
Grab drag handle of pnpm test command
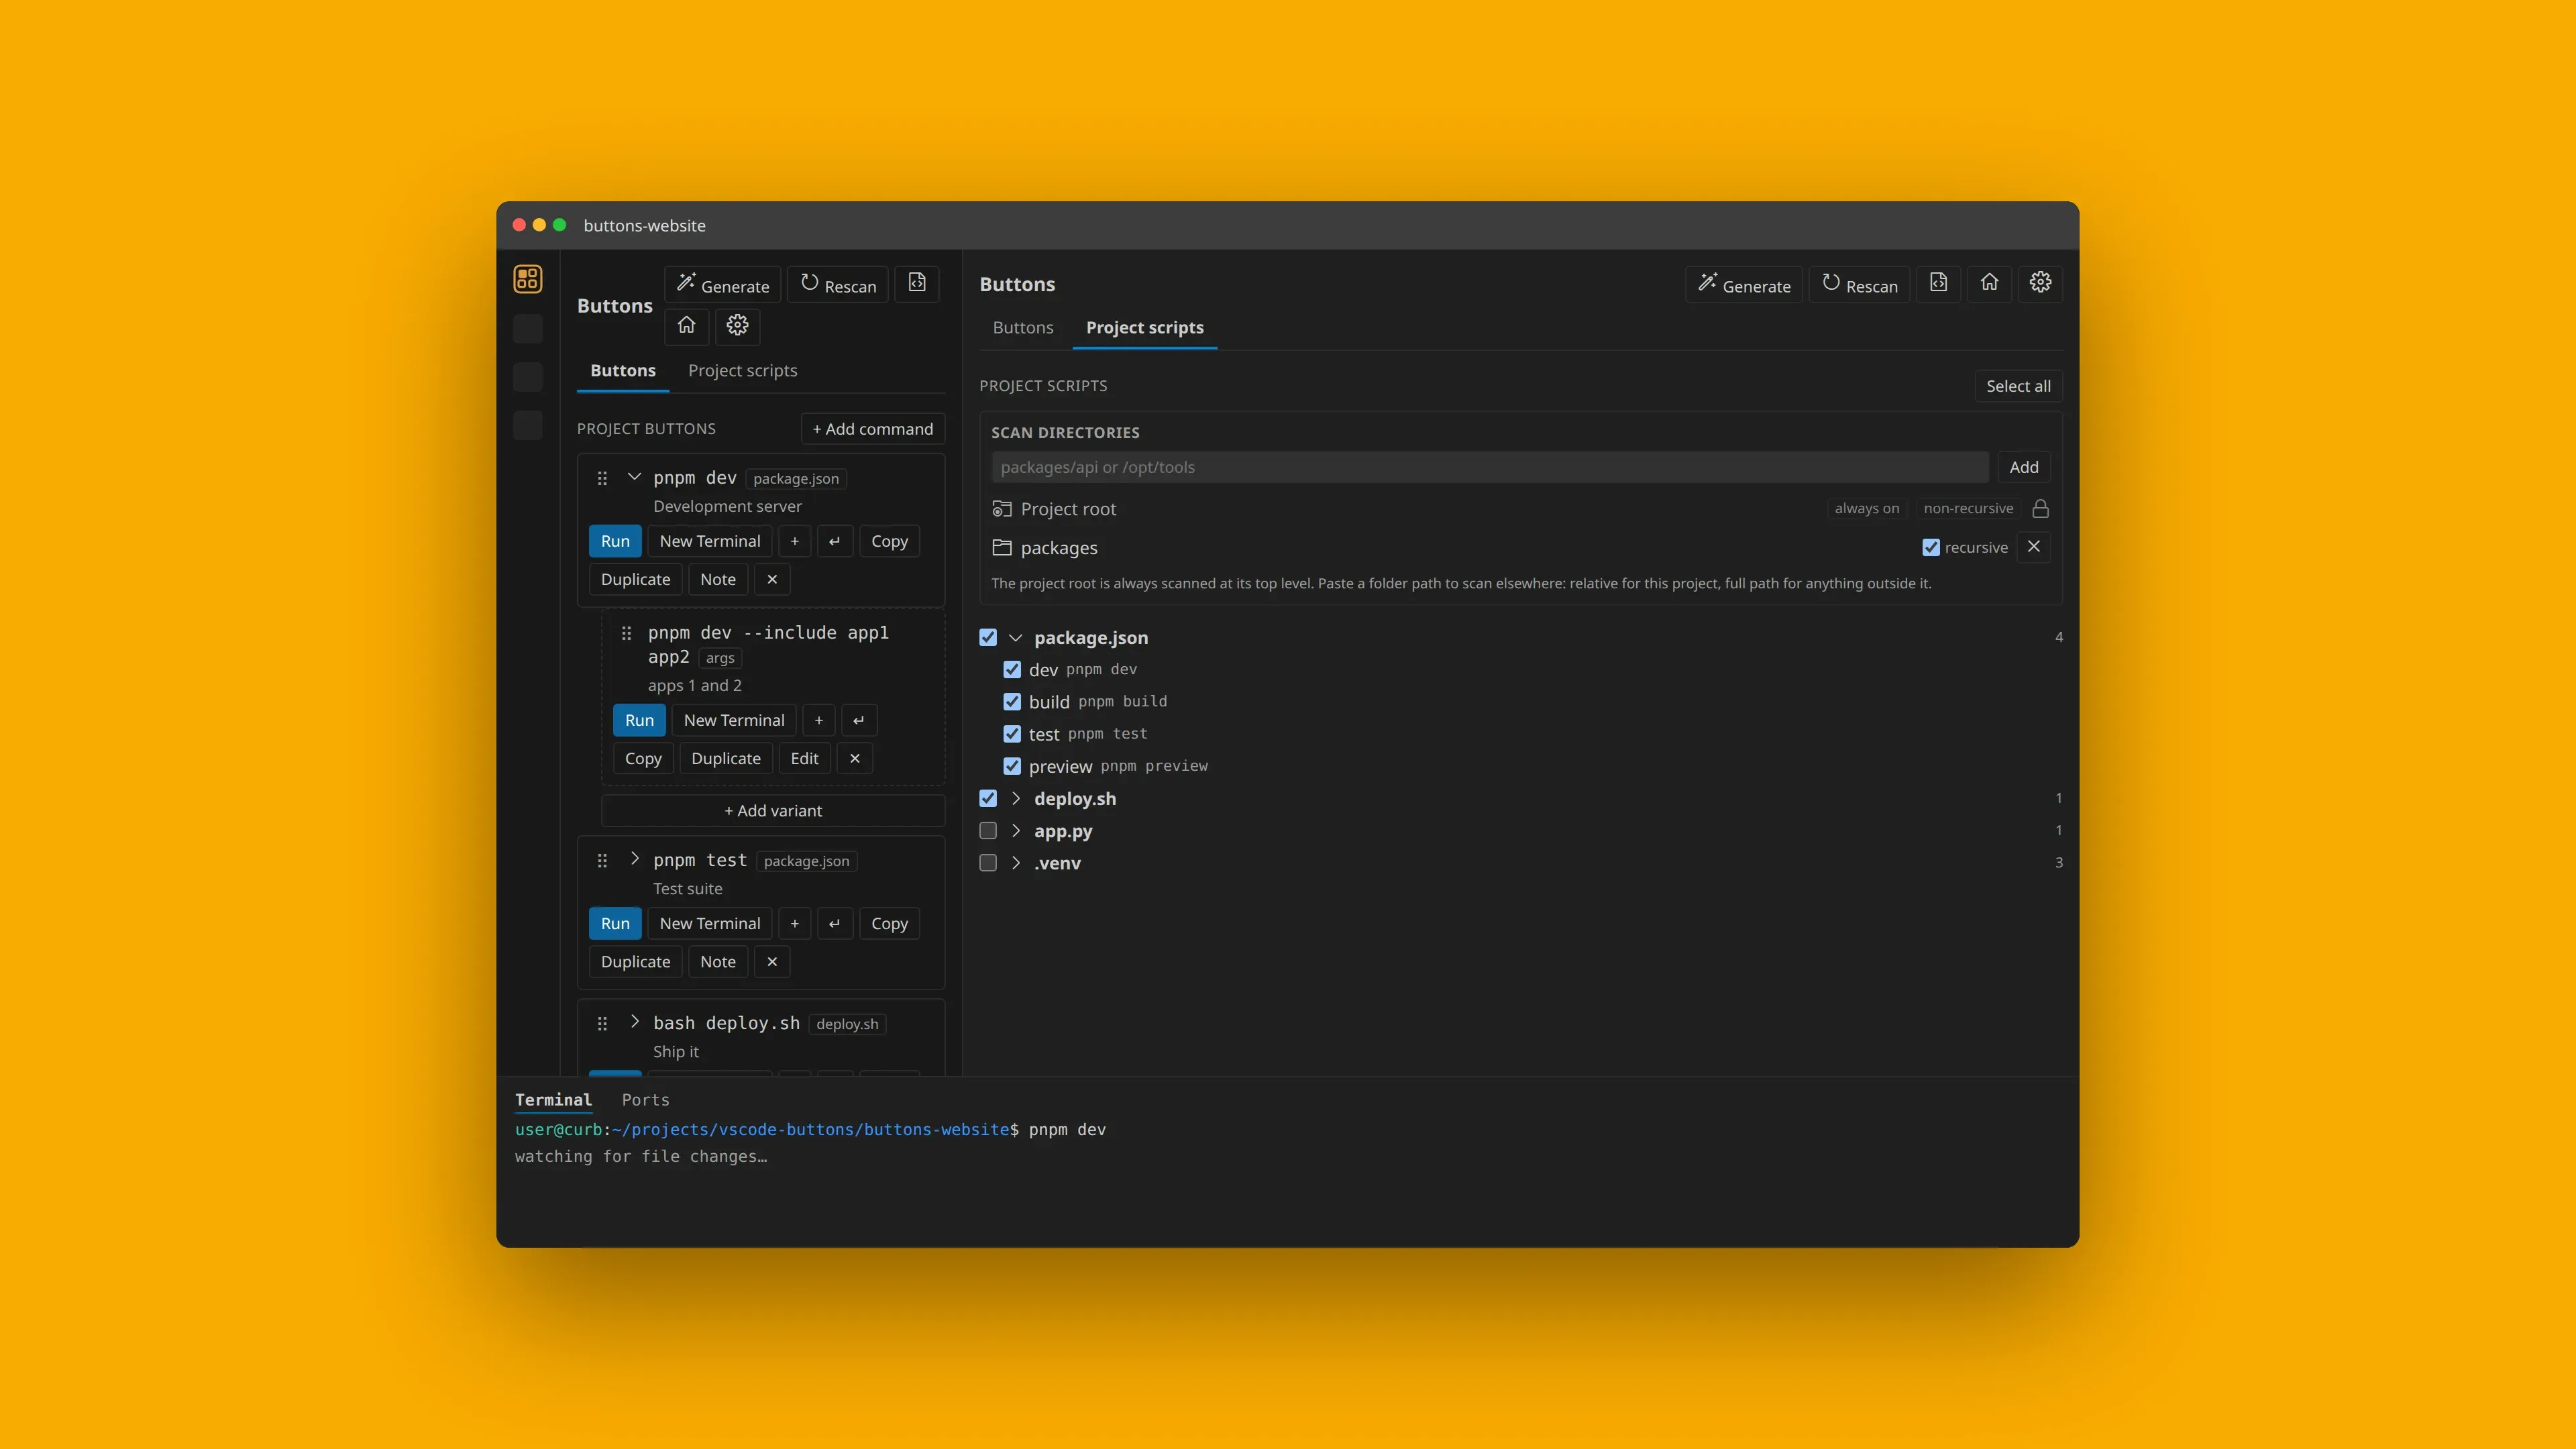coord(602,861)
